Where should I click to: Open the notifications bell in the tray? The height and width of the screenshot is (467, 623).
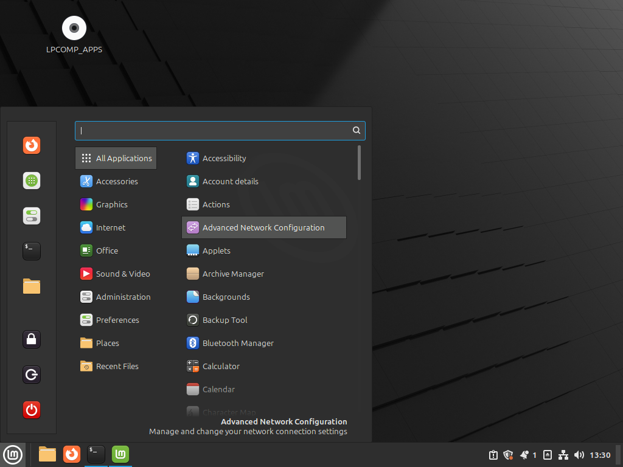pyautogui.click(x=524, y=455)
